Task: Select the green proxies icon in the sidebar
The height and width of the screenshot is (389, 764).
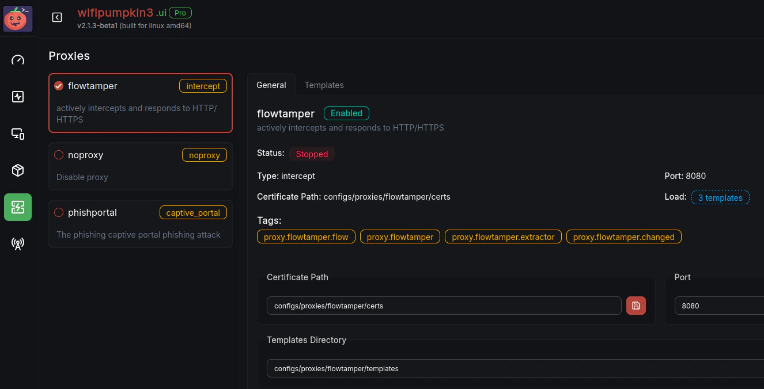Action: click(x=18, y=207)
